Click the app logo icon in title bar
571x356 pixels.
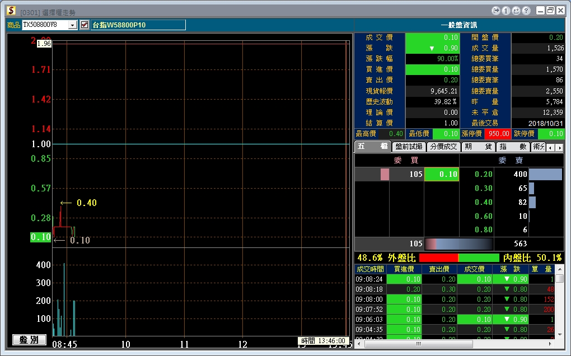tap(11, 11)
